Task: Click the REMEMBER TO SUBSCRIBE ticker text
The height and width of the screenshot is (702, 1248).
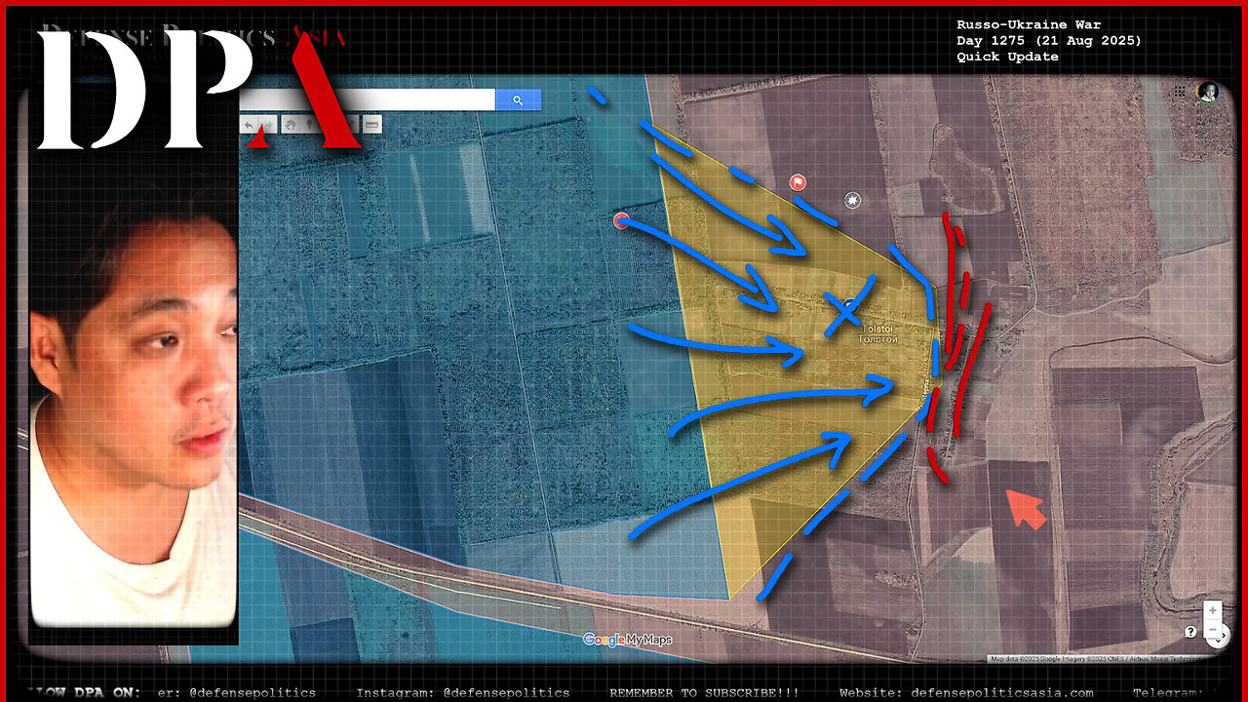Action: click(704, 692)
